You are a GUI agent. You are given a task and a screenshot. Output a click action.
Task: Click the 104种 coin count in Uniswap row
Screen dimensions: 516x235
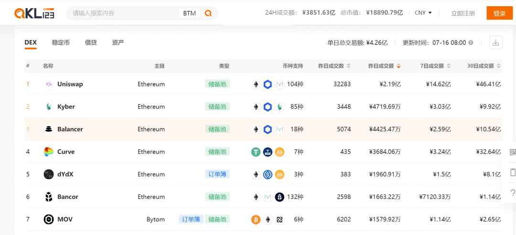[295, 84]
